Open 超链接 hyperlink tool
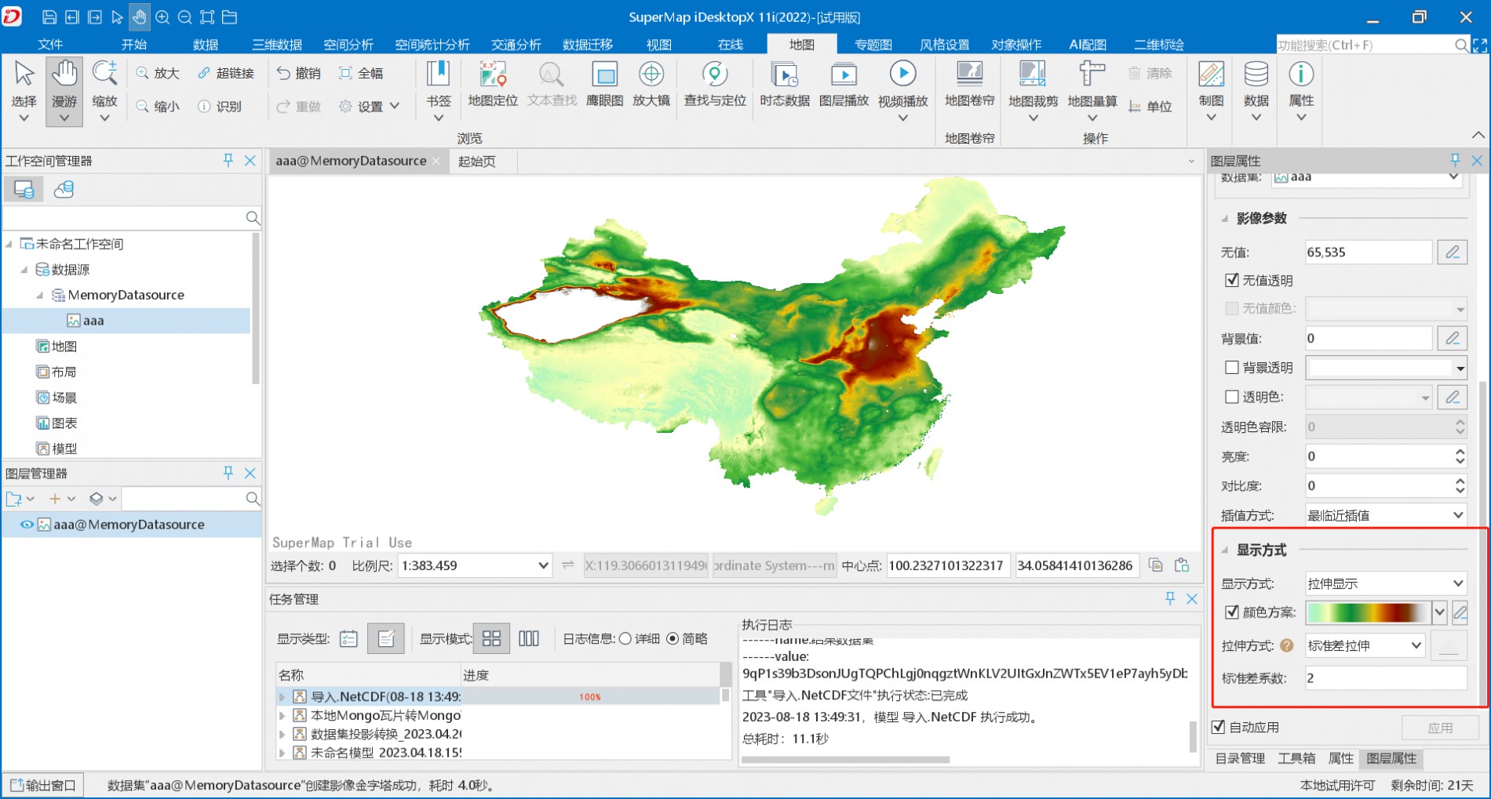This screenshot has height=799, width=1491. (x=225, y=73)
